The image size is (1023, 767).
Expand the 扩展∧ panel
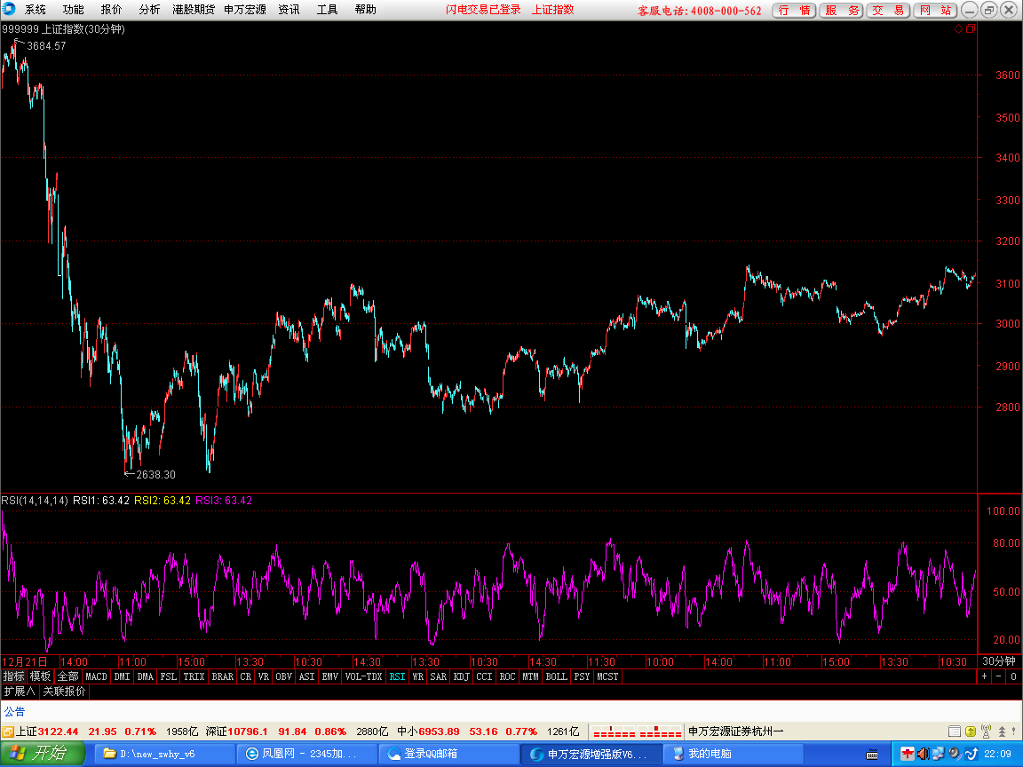pyautogui.click(x=19, y=691)
